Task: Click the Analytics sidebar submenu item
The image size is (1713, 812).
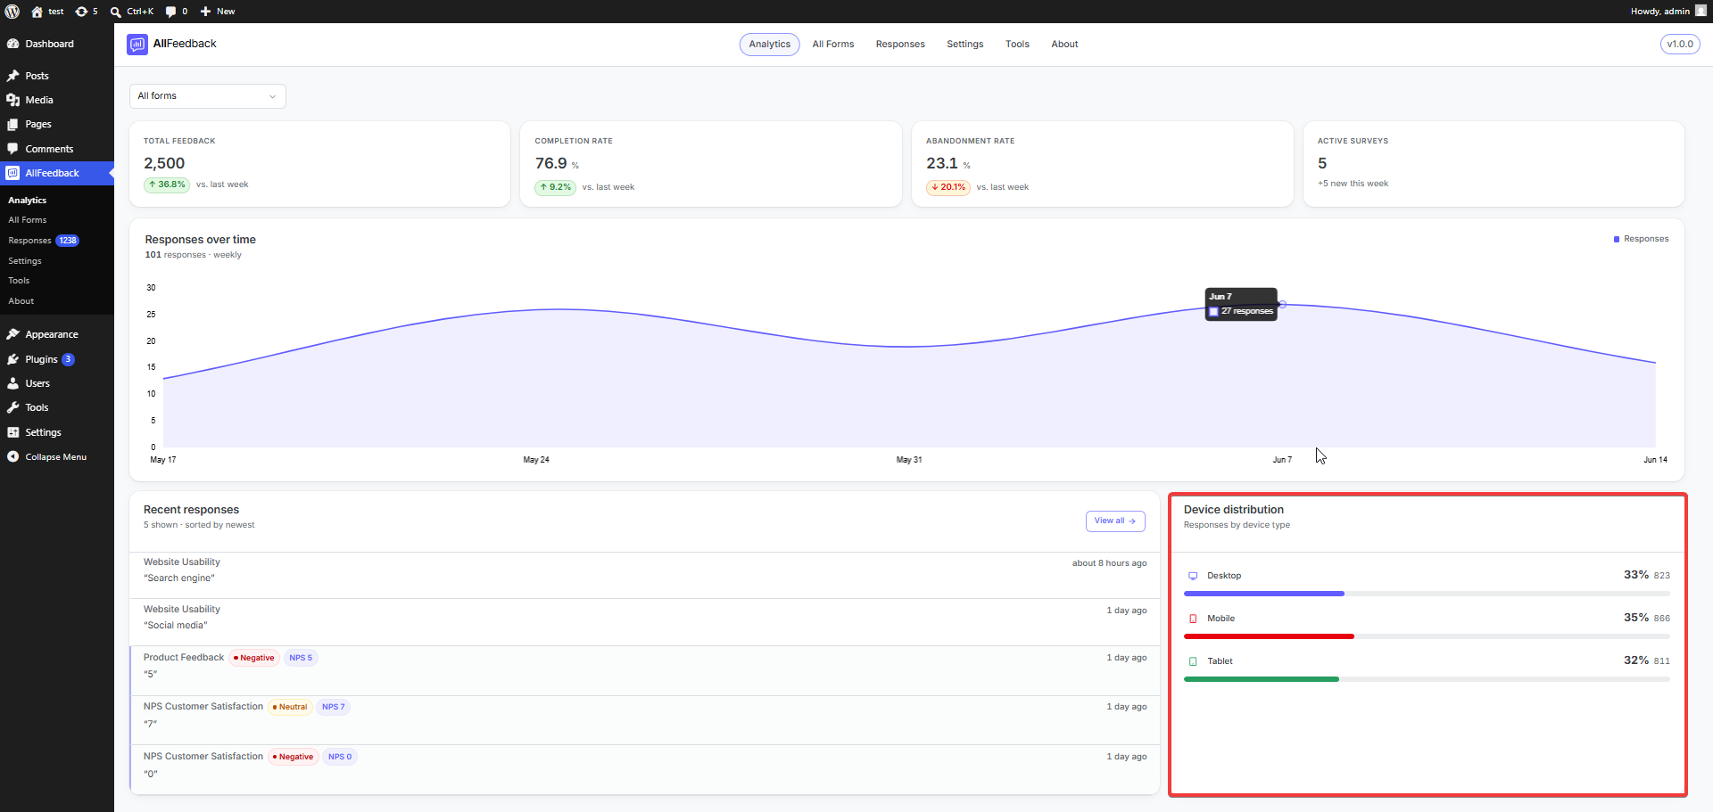Action: pos(28,201)
